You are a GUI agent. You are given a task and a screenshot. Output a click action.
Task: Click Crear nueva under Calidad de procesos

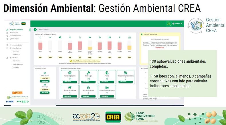[x=70, y=82]
